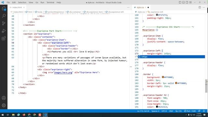Viewport: 208px width, 117px height.
Task: Open Task View on taskbar
Action: tap(8, 115)
